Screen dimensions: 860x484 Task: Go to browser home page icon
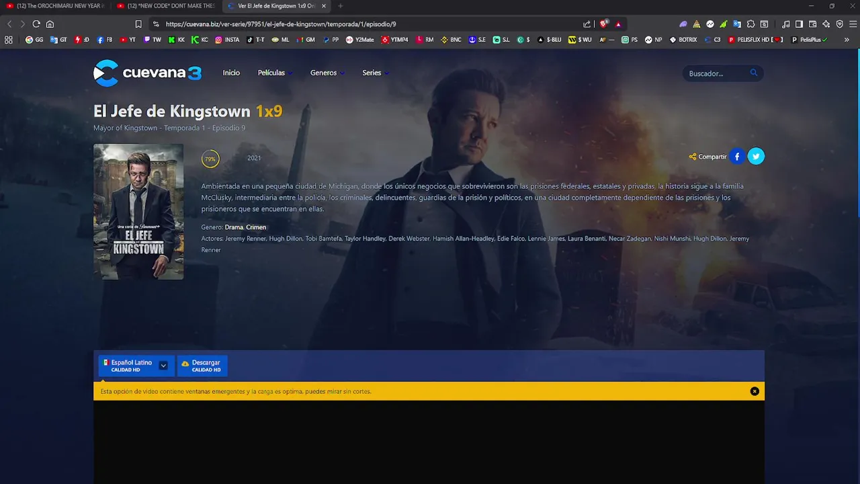50,24
